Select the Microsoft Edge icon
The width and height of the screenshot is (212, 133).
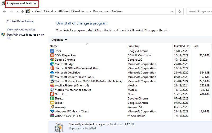pyautogui.click(x=52, y=64)
